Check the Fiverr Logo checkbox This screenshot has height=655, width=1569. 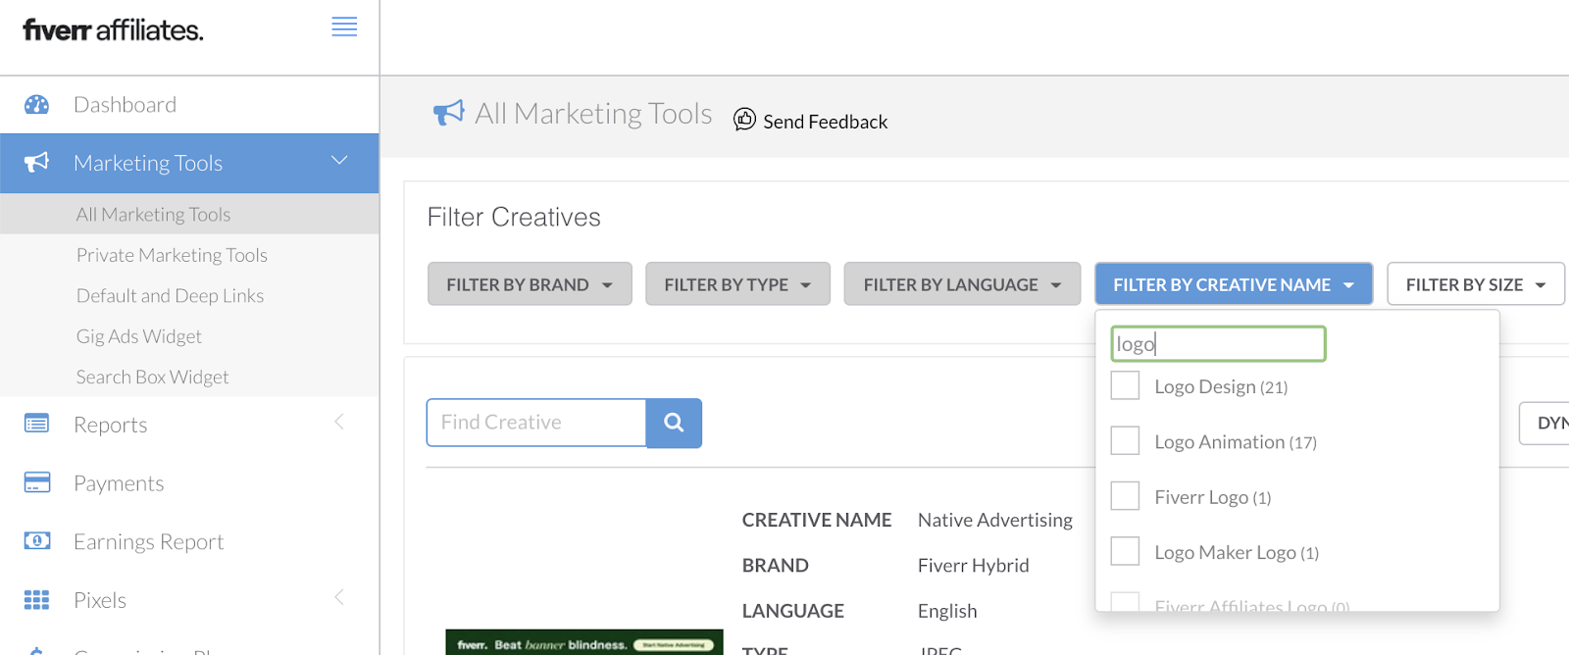click(x=1125, y=496)
